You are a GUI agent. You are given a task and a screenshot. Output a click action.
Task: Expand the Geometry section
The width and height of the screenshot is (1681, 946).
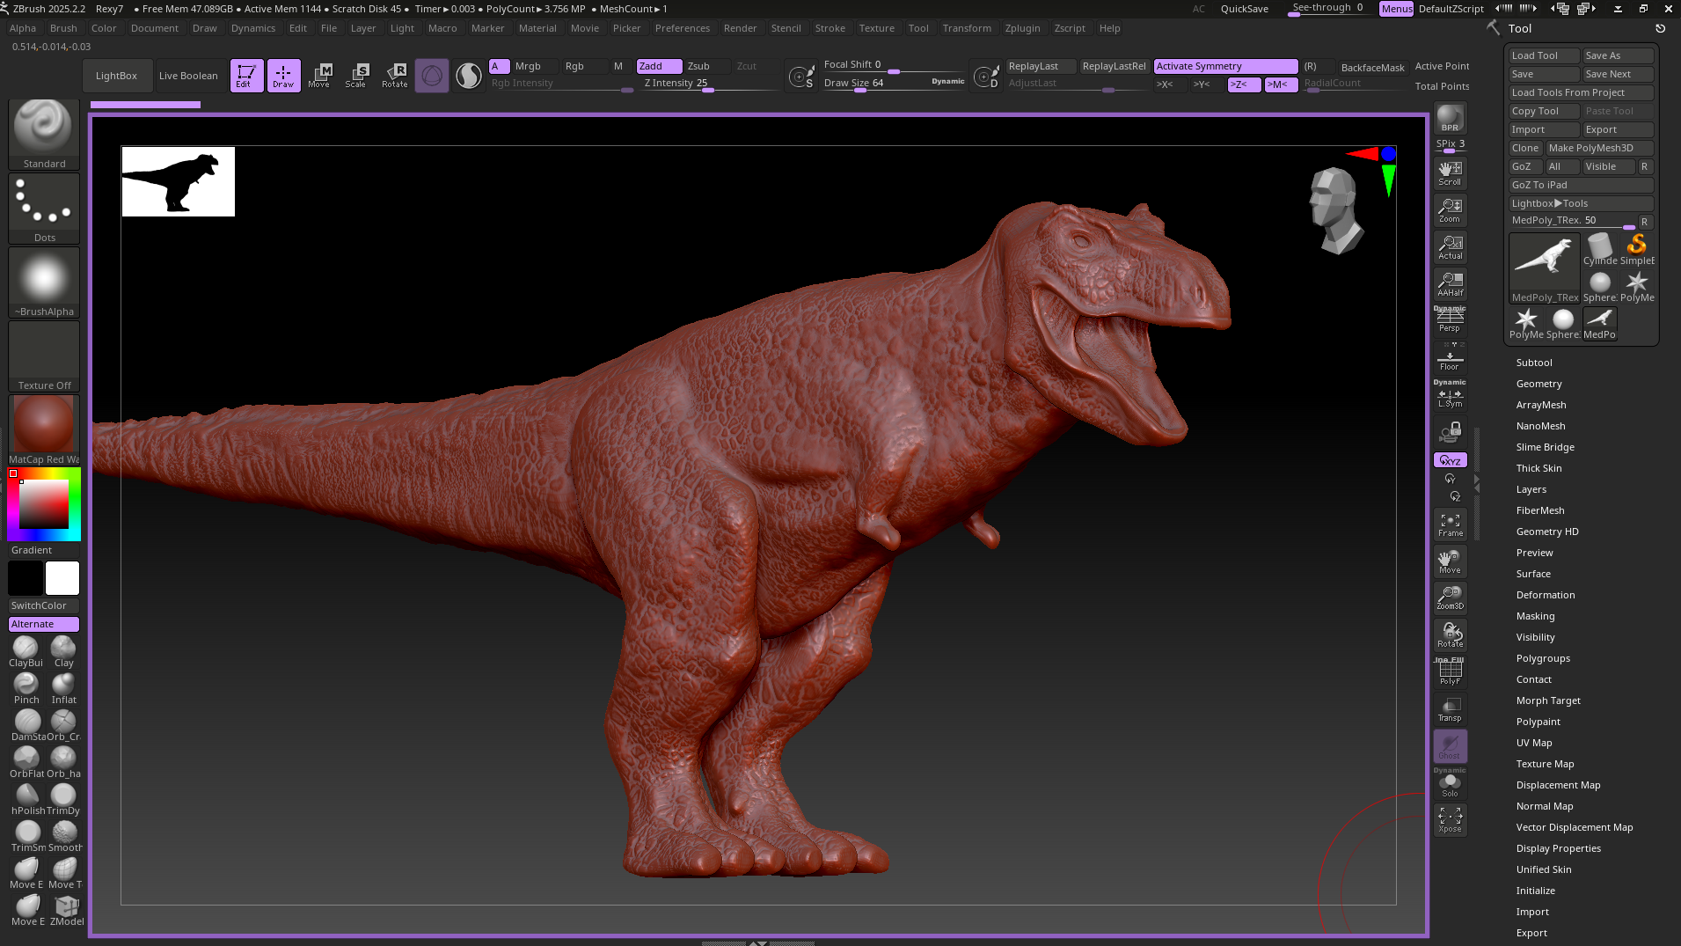tap(1538, 384)
